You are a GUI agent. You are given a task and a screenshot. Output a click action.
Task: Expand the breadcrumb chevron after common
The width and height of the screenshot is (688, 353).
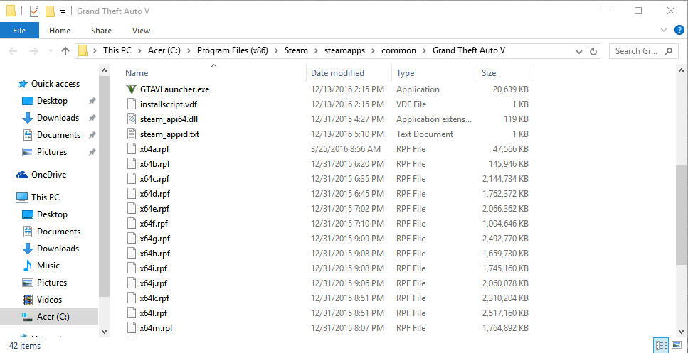(424, 51)
